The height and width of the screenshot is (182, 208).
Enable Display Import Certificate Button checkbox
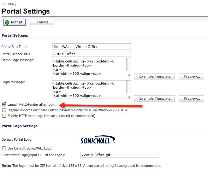point(4,110)
